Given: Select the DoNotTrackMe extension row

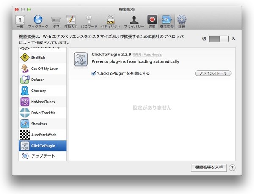Looking at the screenshot, I should click(43, 113).
